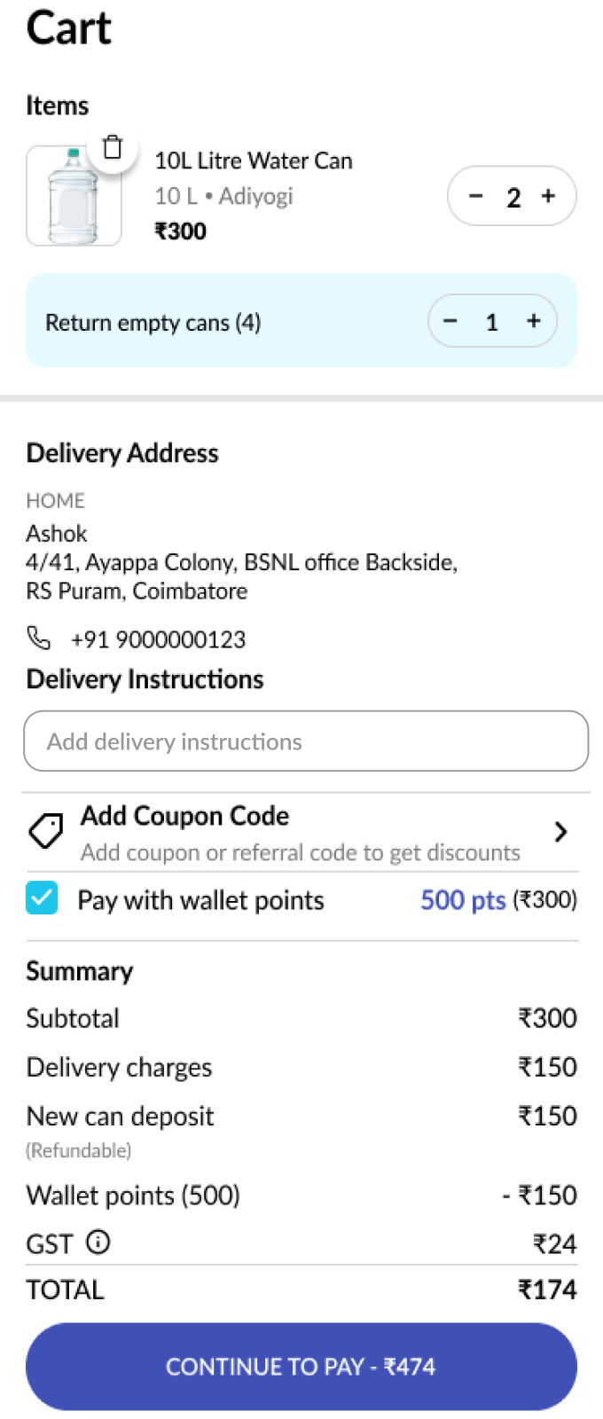Decrease 10L Water Can quantity with minus
The image size is (603, 1419).
click(x=476, y=196)
